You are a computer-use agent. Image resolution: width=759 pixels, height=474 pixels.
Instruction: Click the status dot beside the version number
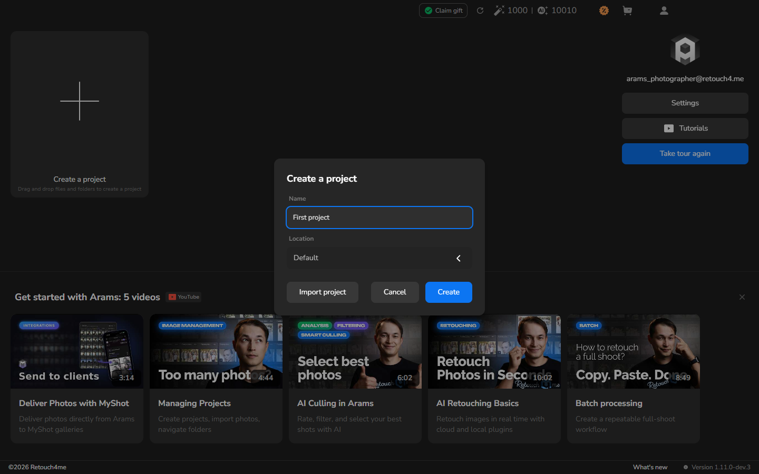686,467
